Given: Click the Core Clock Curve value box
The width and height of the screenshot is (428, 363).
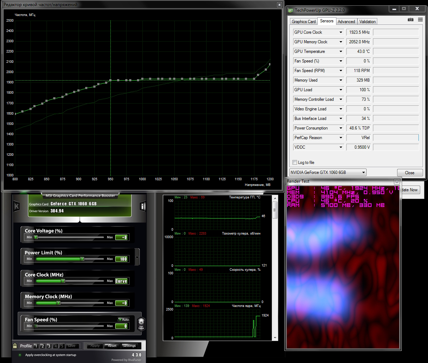Looking at the screenshot, I should (x=121, y=281).
